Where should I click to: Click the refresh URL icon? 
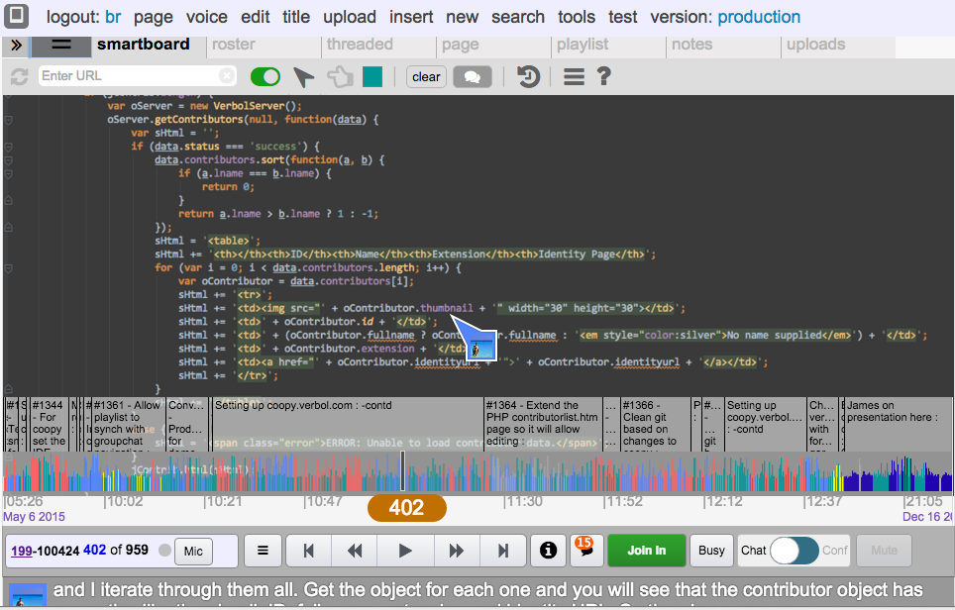19,77
